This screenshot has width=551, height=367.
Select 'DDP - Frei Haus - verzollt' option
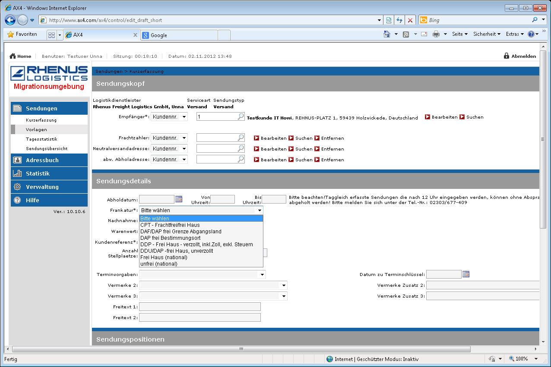click(201, 245)
